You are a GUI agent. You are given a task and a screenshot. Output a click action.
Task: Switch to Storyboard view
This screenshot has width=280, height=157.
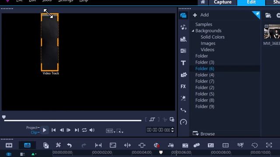pyautogui.click(x=9, y=145)
